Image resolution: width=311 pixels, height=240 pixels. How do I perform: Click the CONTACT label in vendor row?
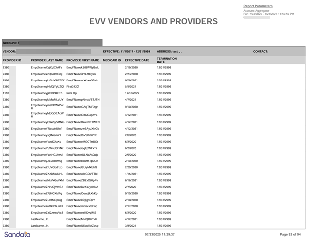pos(261,51)
